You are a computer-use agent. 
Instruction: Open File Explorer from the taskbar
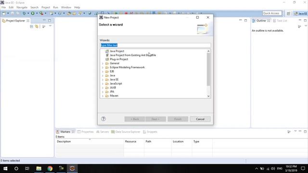click(x=38, y=169)
